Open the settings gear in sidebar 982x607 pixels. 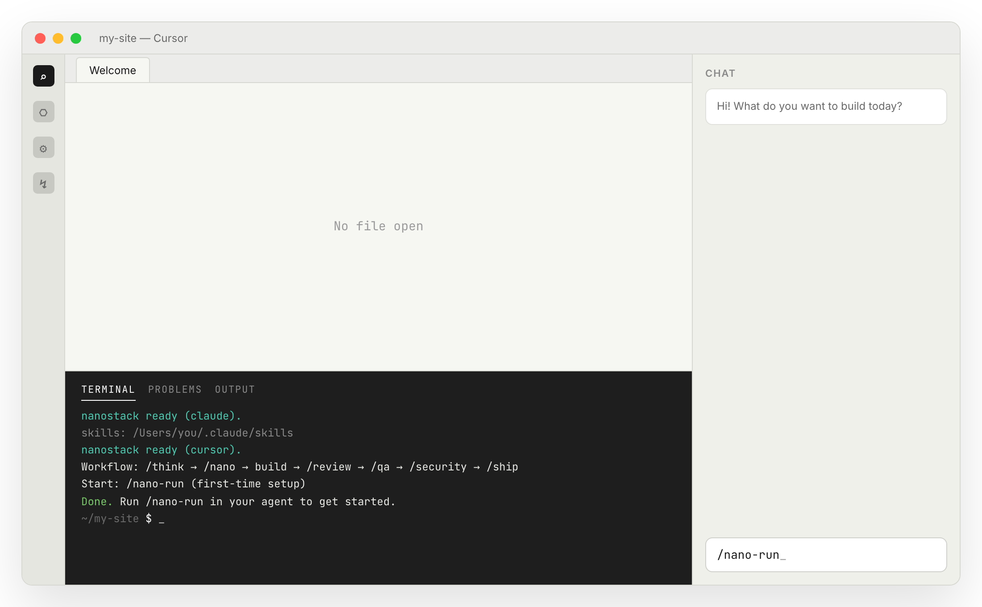pos(44,147)
